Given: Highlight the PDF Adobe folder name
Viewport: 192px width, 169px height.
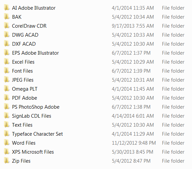Looking at the screenshot, I should pos(24,98).
